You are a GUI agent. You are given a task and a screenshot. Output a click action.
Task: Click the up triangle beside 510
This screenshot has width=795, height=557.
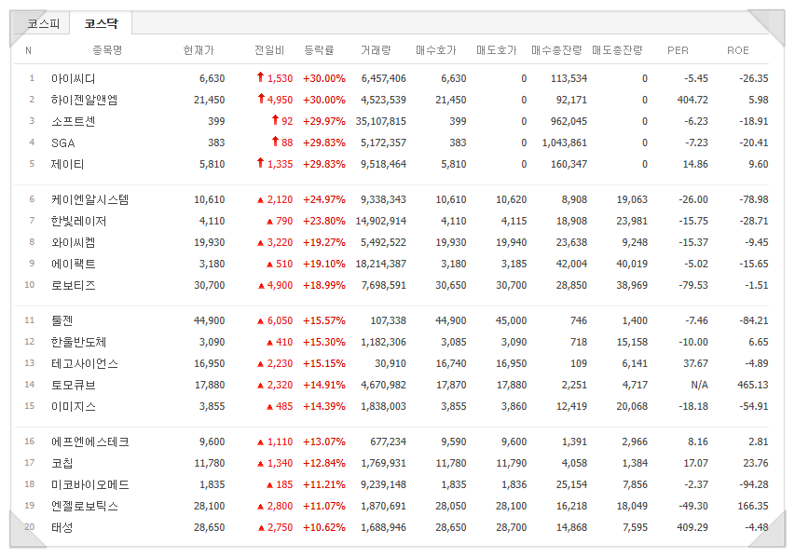[269, 264]
